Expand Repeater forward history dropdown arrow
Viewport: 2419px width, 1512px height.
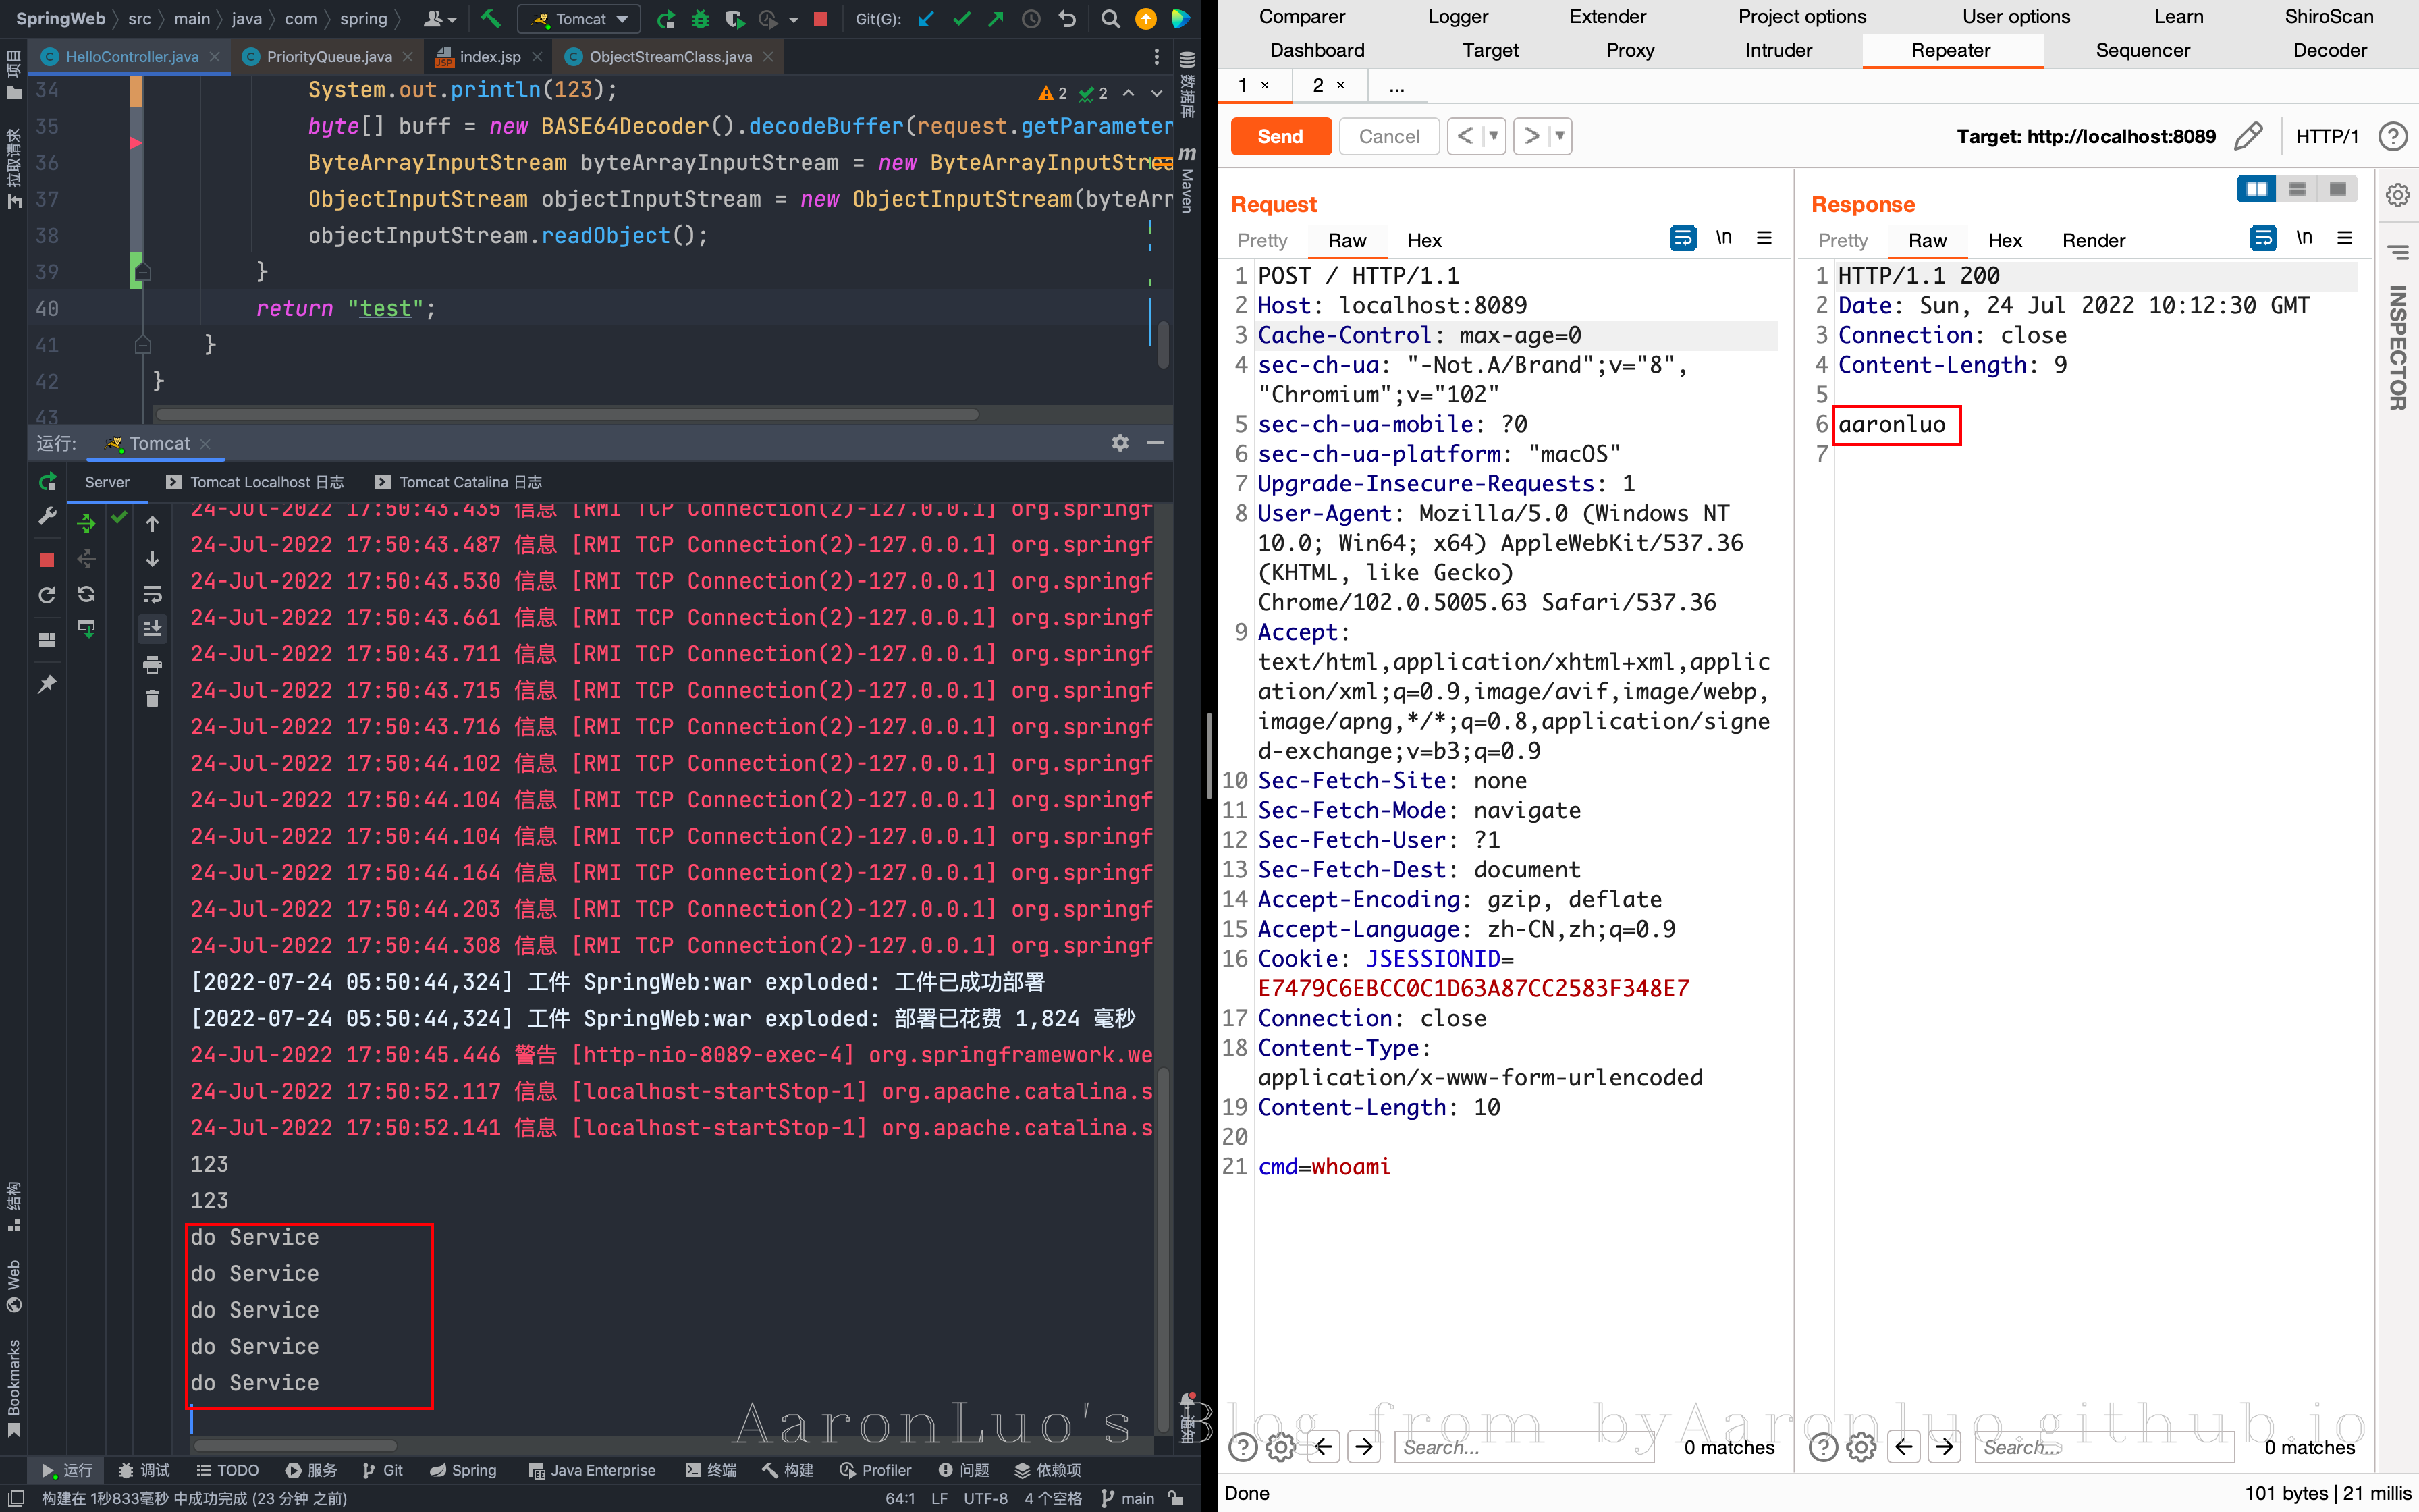(1559, 136)
